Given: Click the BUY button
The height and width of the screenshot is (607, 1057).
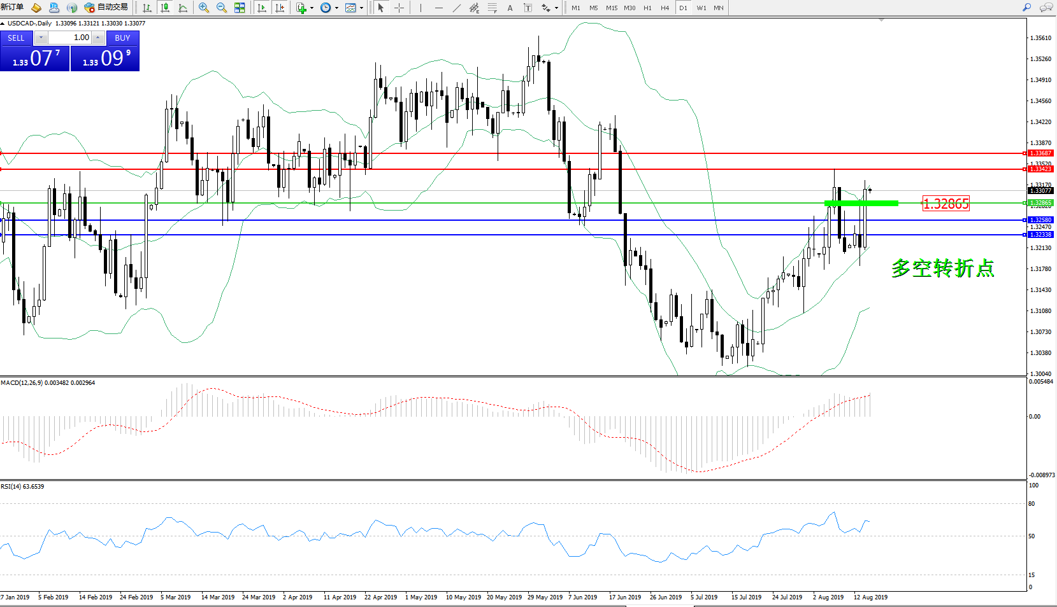Looking at the screenshot, I should point(122,38).
